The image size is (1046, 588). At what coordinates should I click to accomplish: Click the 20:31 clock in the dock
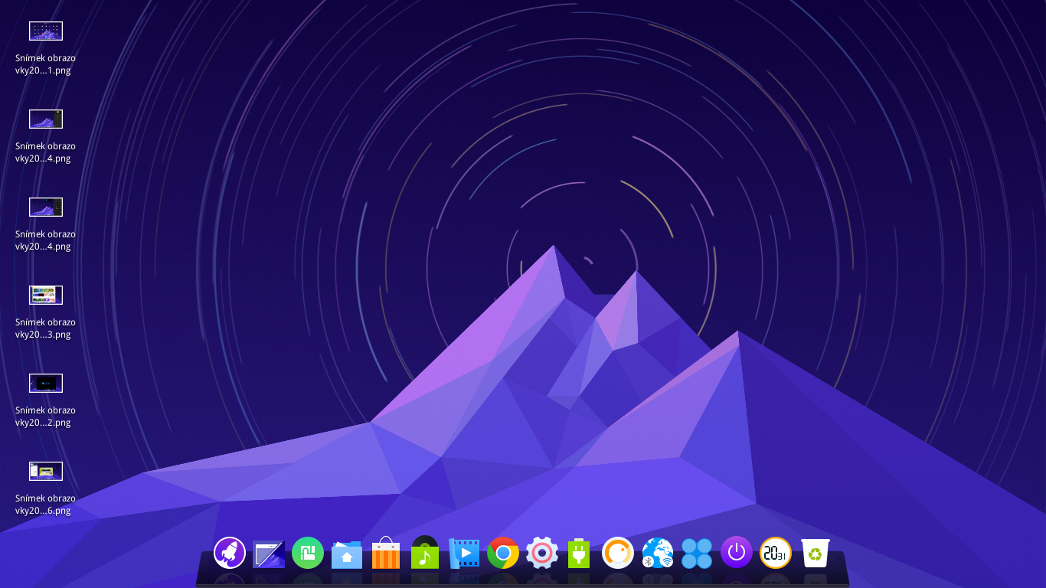point(776,553)
